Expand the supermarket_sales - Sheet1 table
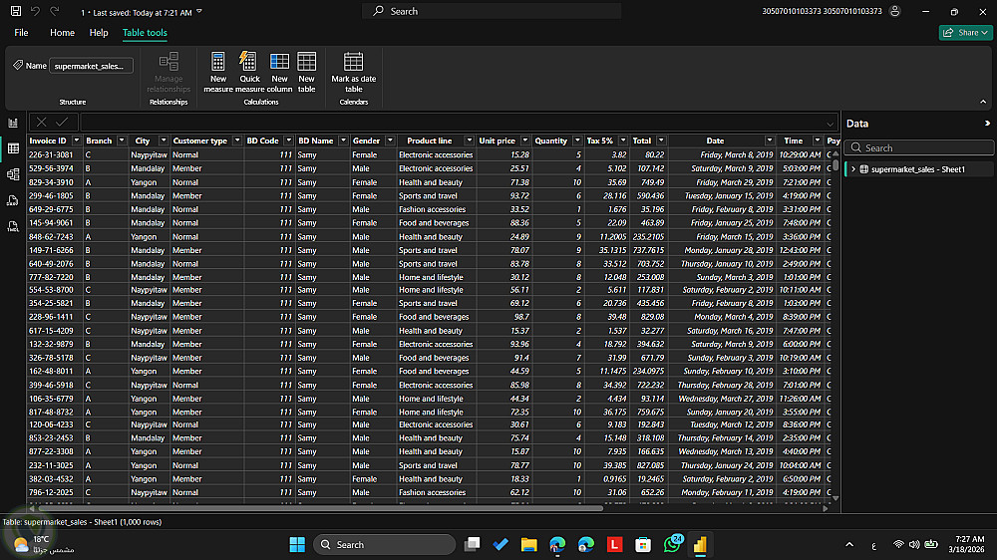 point(853,169)
